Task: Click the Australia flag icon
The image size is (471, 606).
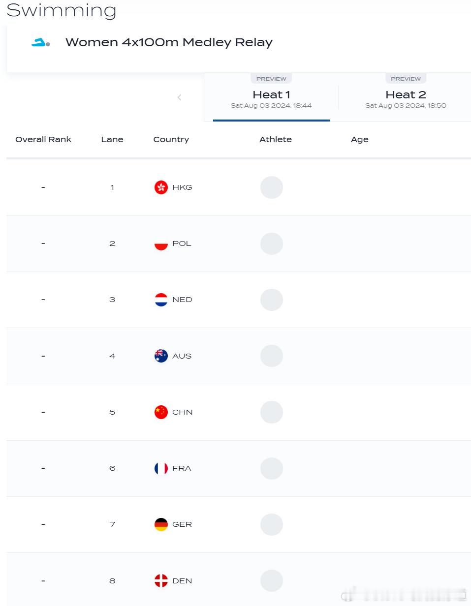Action: coord(161,356)
